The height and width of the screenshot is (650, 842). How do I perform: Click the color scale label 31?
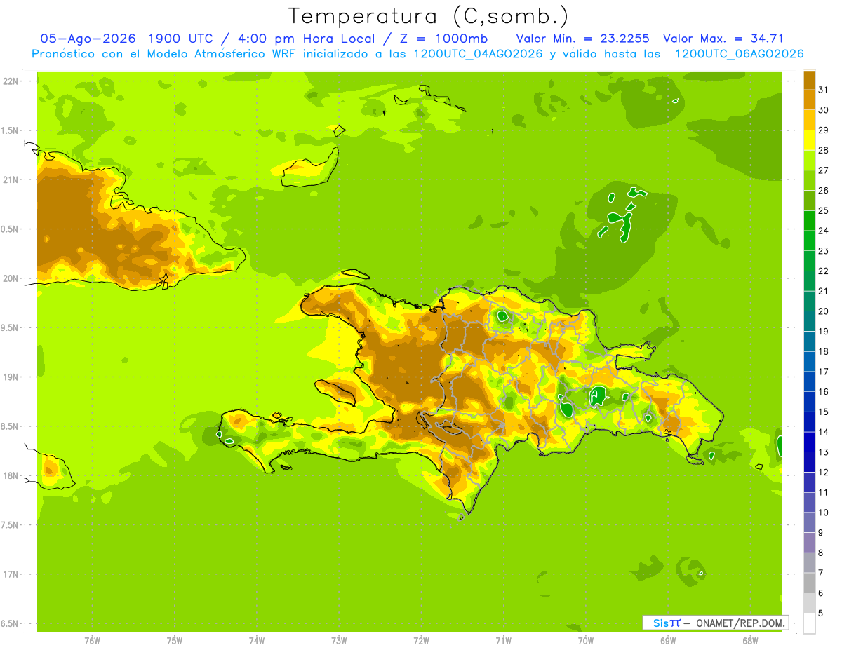pyautogui.click(x=824, y=90)
